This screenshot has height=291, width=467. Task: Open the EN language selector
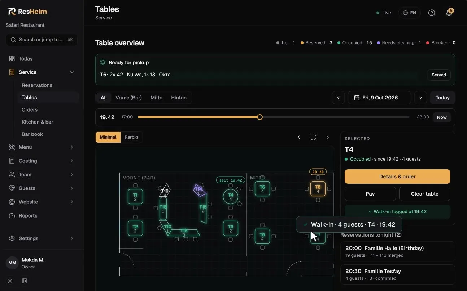(x=410, y=13)
